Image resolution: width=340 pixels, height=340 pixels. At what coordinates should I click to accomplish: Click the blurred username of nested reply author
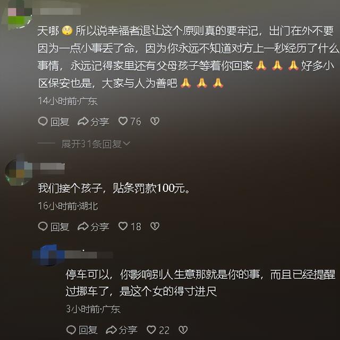coord(88,255)
